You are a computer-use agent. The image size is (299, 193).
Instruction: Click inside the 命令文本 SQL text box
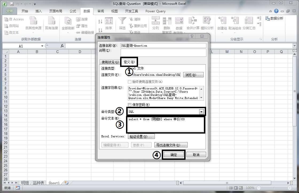click(166, 124)
